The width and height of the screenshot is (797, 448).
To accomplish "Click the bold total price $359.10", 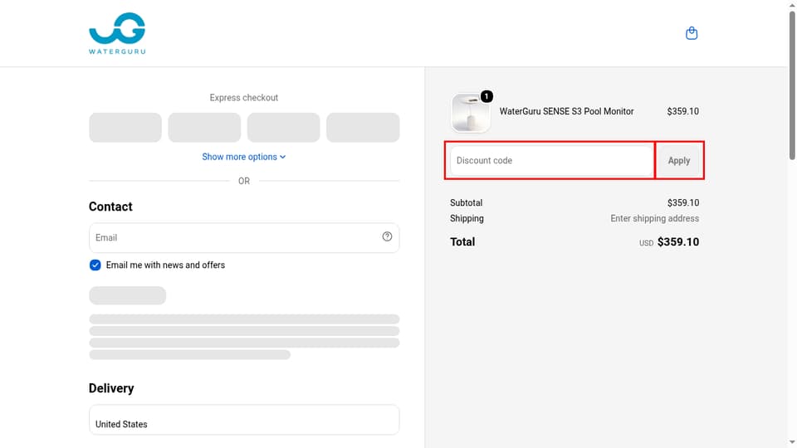I will pyautogui.click(x=678, y=241).
